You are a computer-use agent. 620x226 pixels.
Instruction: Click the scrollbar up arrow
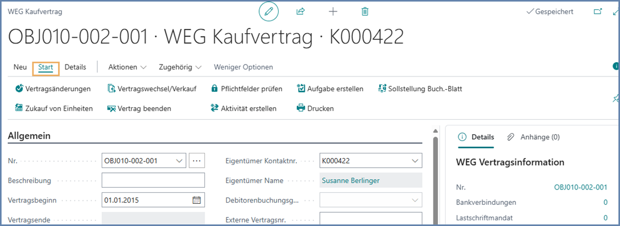[x=436, y=131]
